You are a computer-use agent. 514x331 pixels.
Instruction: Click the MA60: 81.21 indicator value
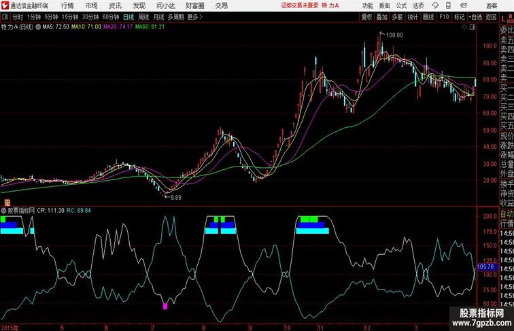(150, 27)
